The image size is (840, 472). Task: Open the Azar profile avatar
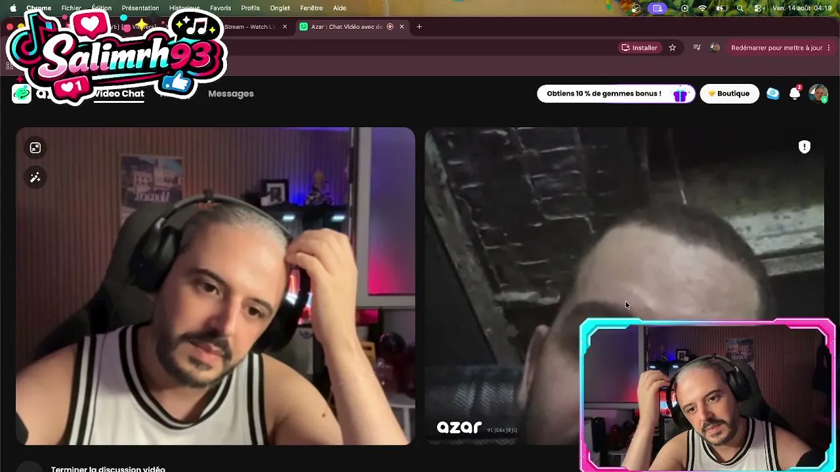818,93
